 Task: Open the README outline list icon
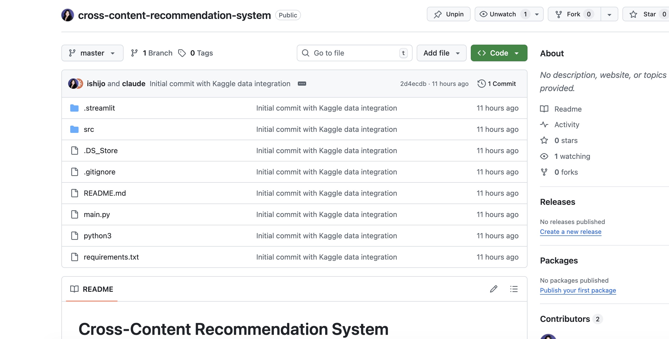514,289
